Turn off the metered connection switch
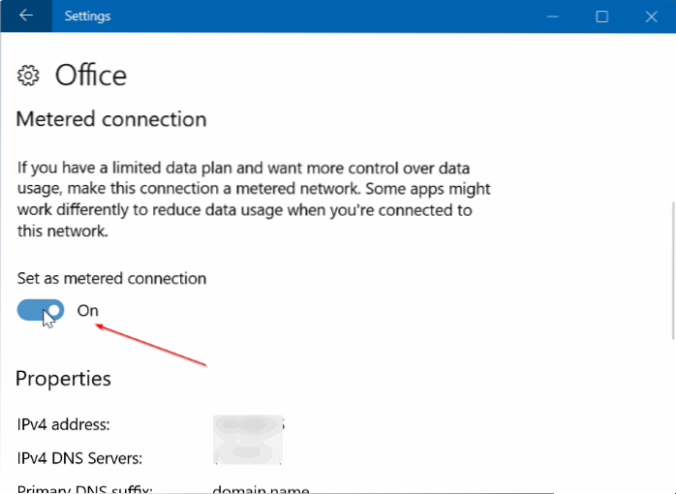 point(41,310)
